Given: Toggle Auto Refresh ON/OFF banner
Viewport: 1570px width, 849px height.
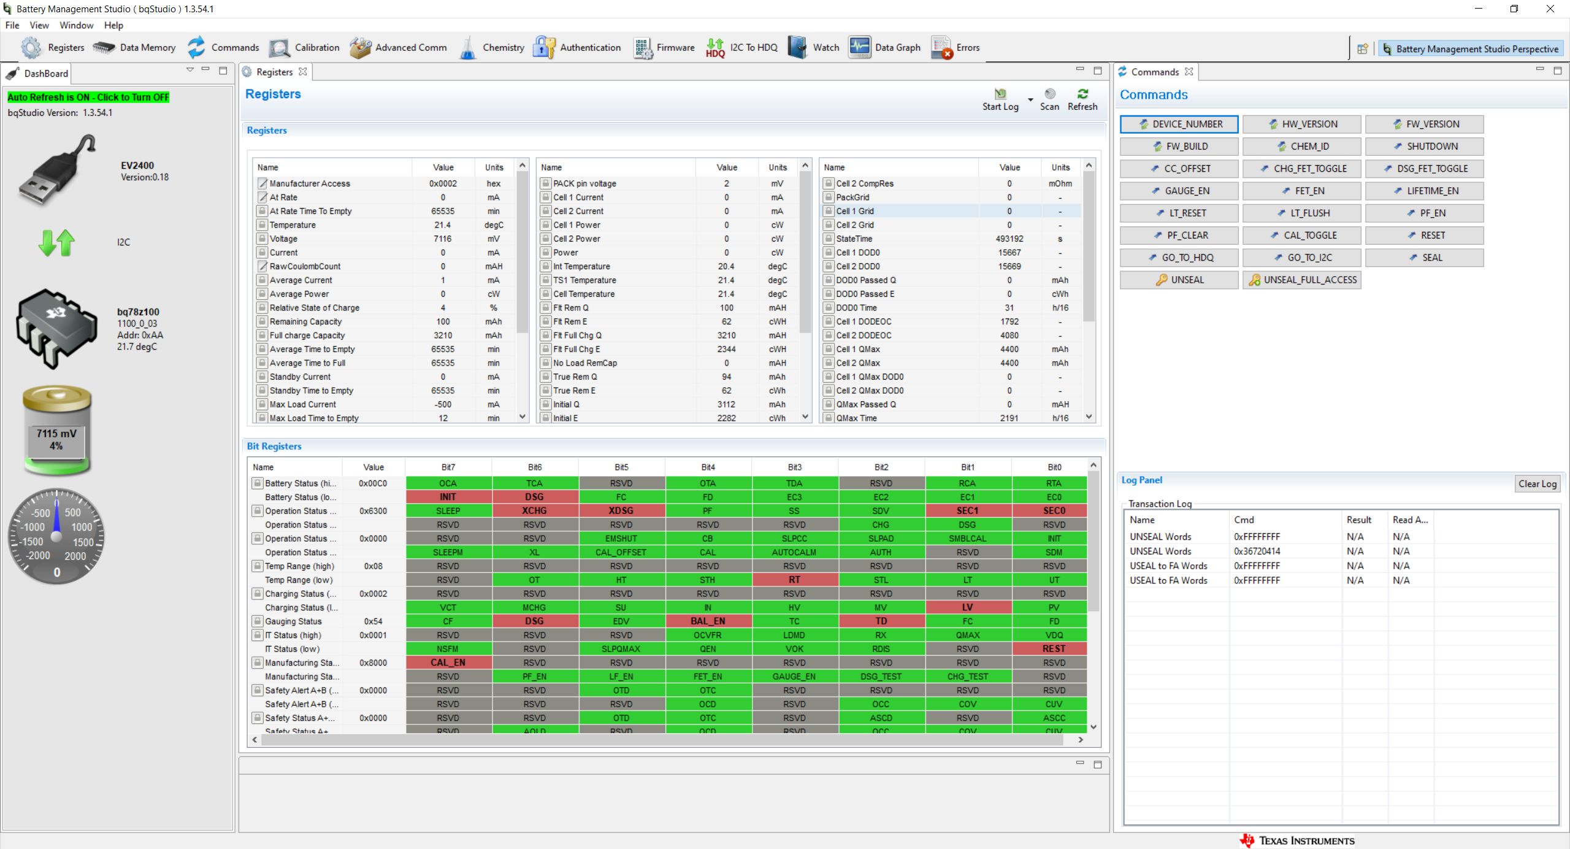Looking at the screenshot, I should (x=88, y=97).
